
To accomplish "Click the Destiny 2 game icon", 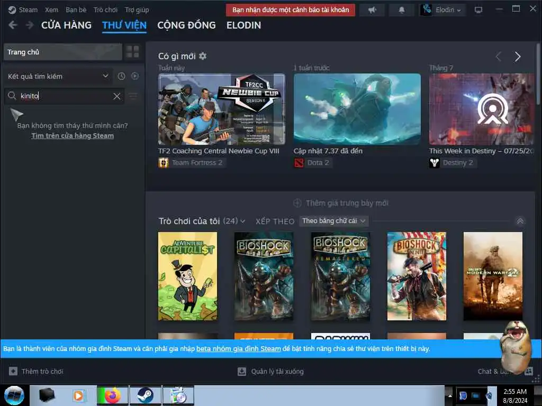I will pos(434,163).
